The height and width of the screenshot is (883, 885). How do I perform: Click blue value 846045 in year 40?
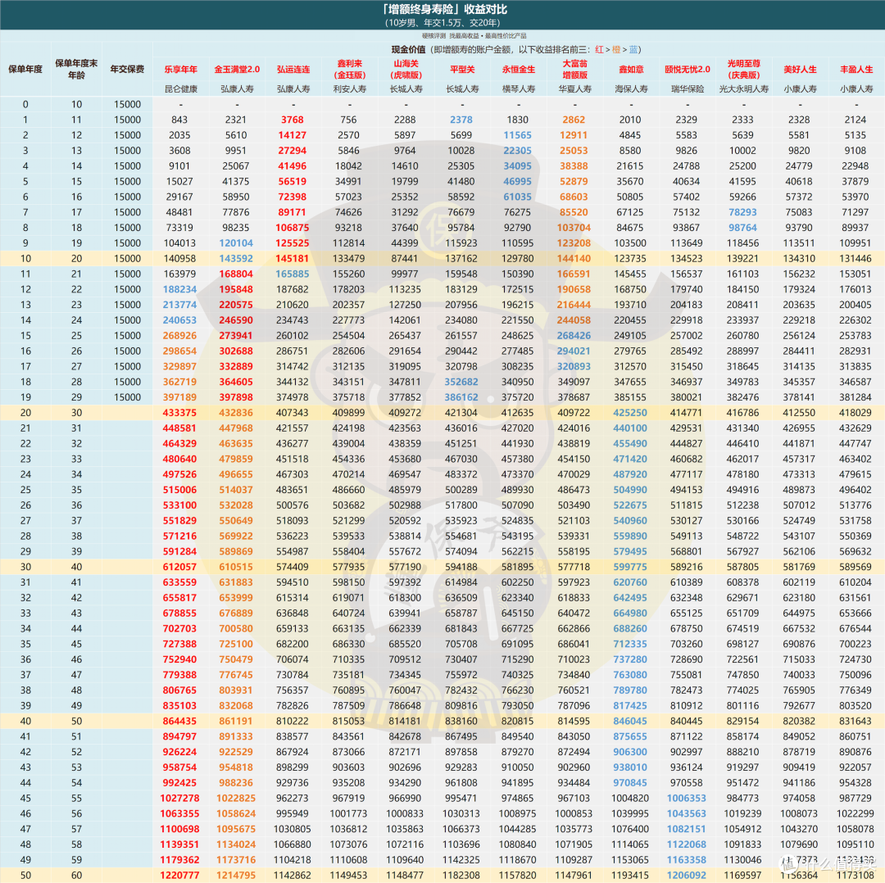[630, 721]
